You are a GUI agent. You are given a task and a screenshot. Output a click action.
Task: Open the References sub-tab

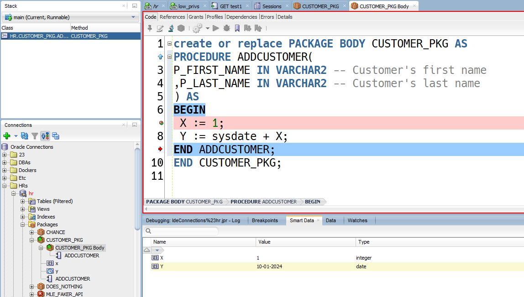click(172, 17)
